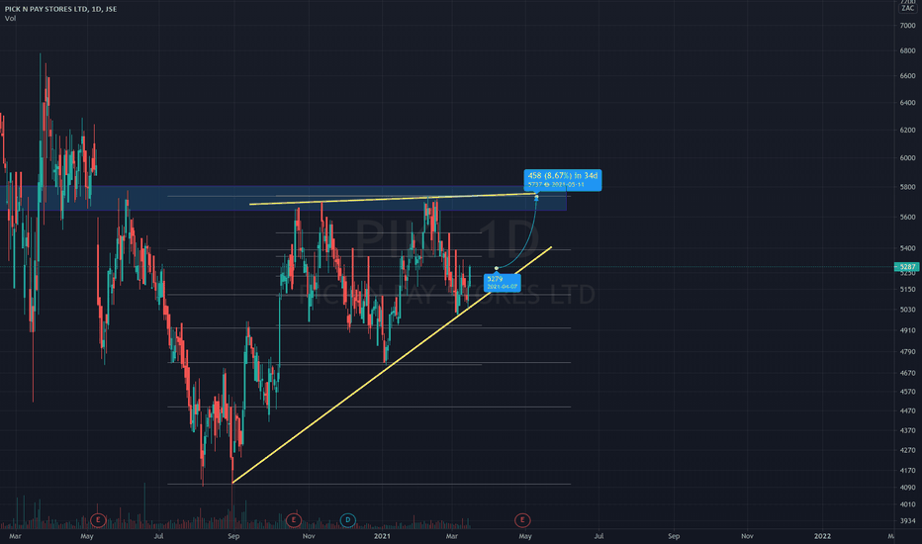Select the 458 (8.67%) in 34d forecast label
This screenshot has height=544, width=922.
[562, 179]
